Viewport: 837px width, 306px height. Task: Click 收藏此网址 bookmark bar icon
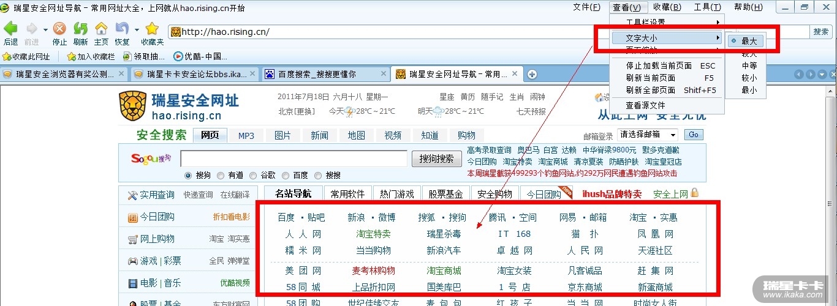(x=7, y=56)
